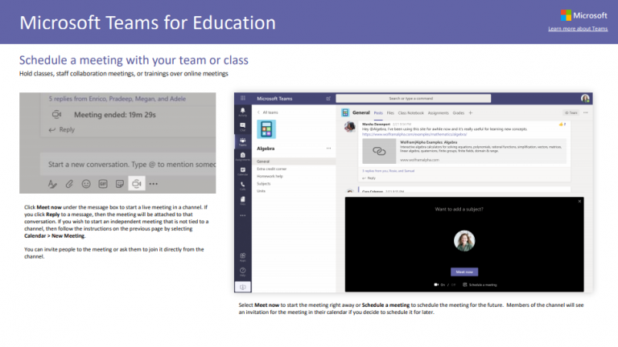Viewport: 618px width, 347px height.
Task: Click the Start a new conversation box
Action: 128,164
